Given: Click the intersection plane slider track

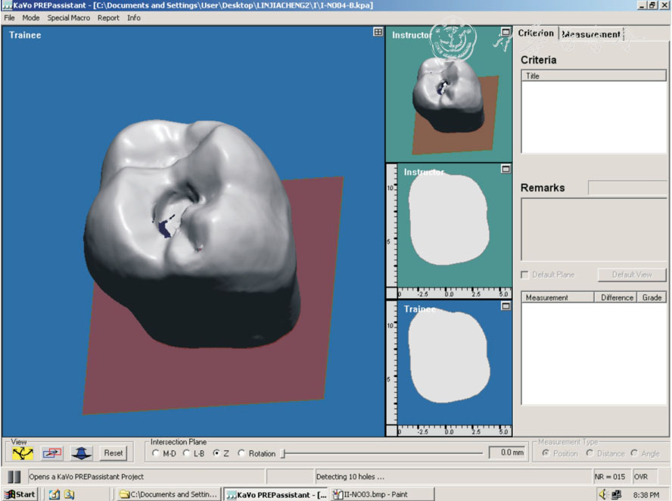Looking at the screenshot, I should pyautogui.click(x=382, y=453).
